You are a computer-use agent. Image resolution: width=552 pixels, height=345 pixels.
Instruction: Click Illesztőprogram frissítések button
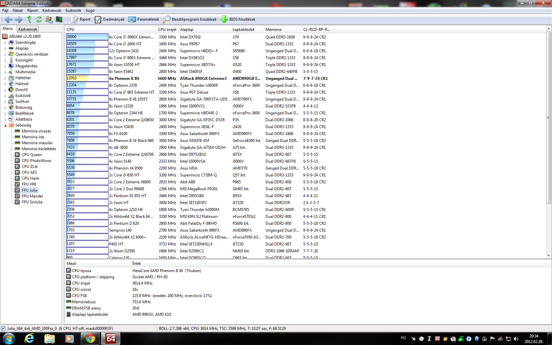click(190, 19)
